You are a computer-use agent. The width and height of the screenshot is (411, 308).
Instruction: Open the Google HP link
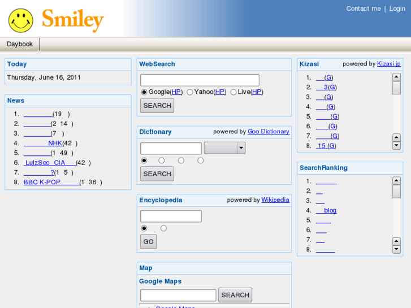pyautogui.click(x=176, y=92)
